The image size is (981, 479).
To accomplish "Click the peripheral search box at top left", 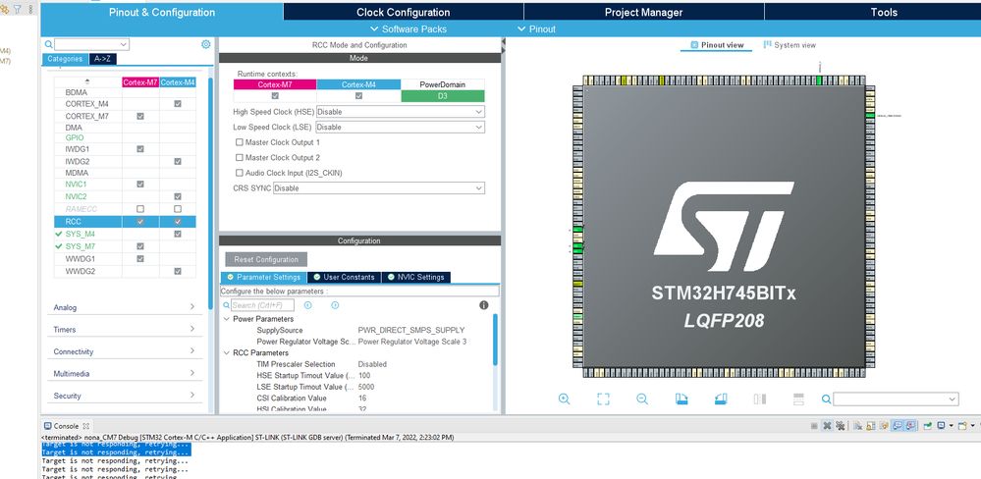I will point(91,44).
